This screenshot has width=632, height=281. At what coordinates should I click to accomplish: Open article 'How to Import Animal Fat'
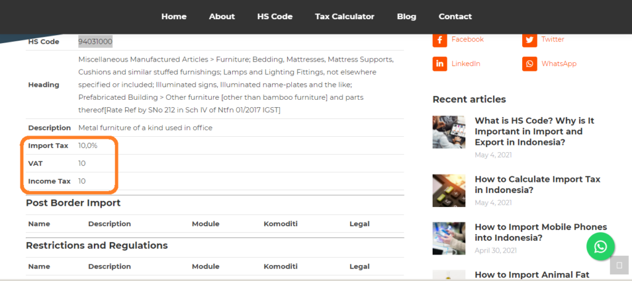pyautogui.click(x=532, y=275)
